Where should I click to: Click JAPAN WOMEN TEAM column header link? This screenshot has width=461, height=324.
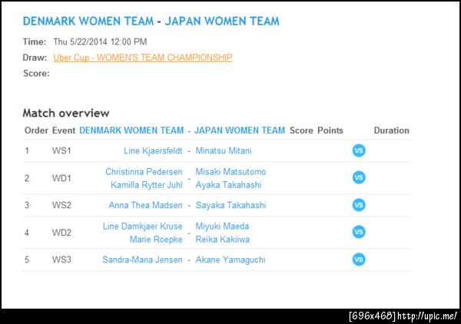(x=239, y=131)
